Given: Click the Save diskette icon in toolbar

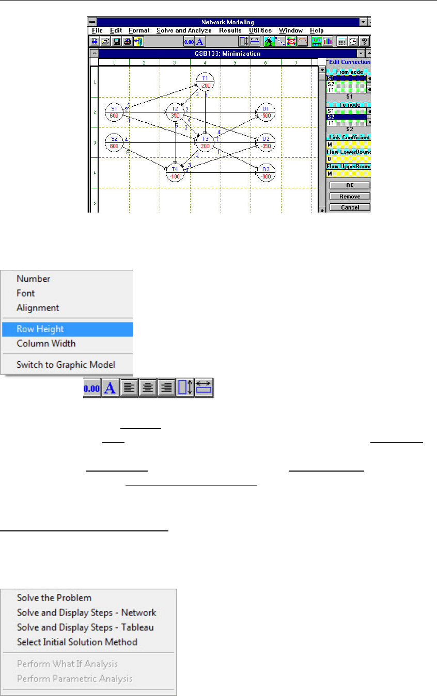Looking at the screenshot, I should [117, 42].
